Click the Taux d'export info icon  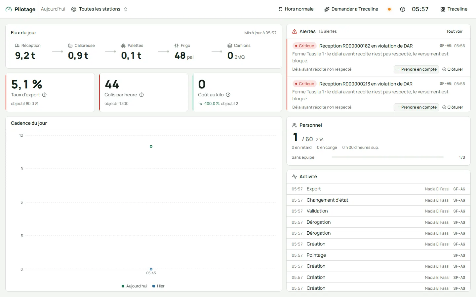point(44,95)
